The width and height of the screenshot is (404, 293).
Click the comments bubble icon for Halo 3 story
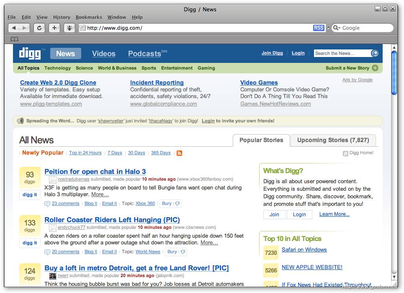tap(47, 204)
